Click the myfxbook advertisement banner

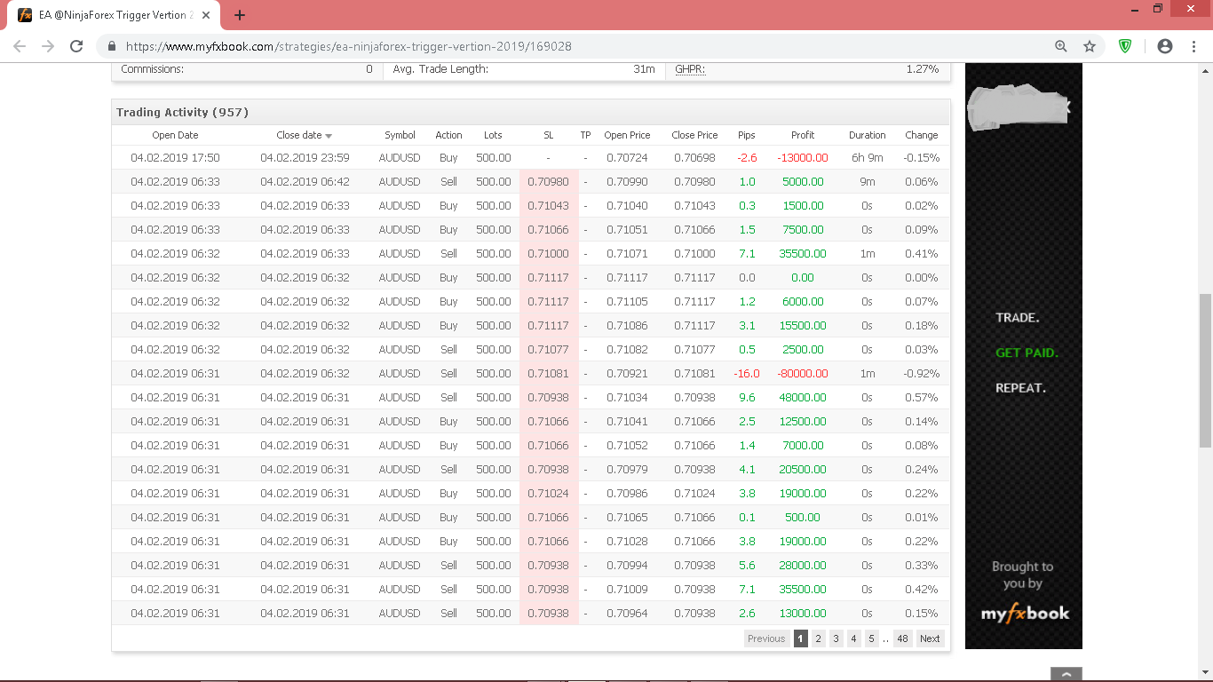point(1024,355)
